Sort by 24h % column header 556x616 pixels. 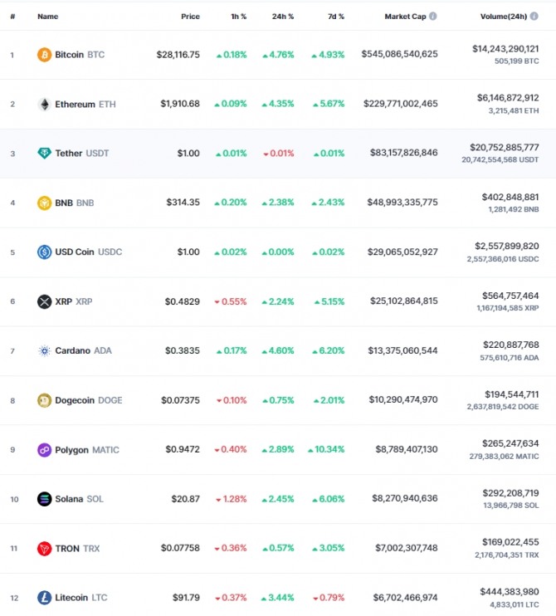(283, 17)
